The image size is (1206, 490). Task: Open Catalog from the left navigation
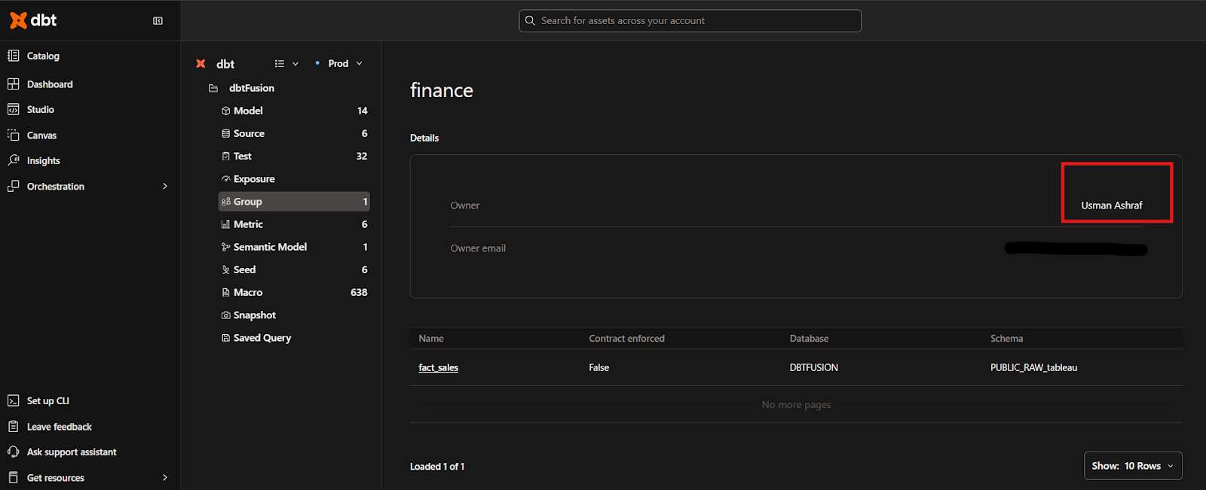tap(43, 56)
